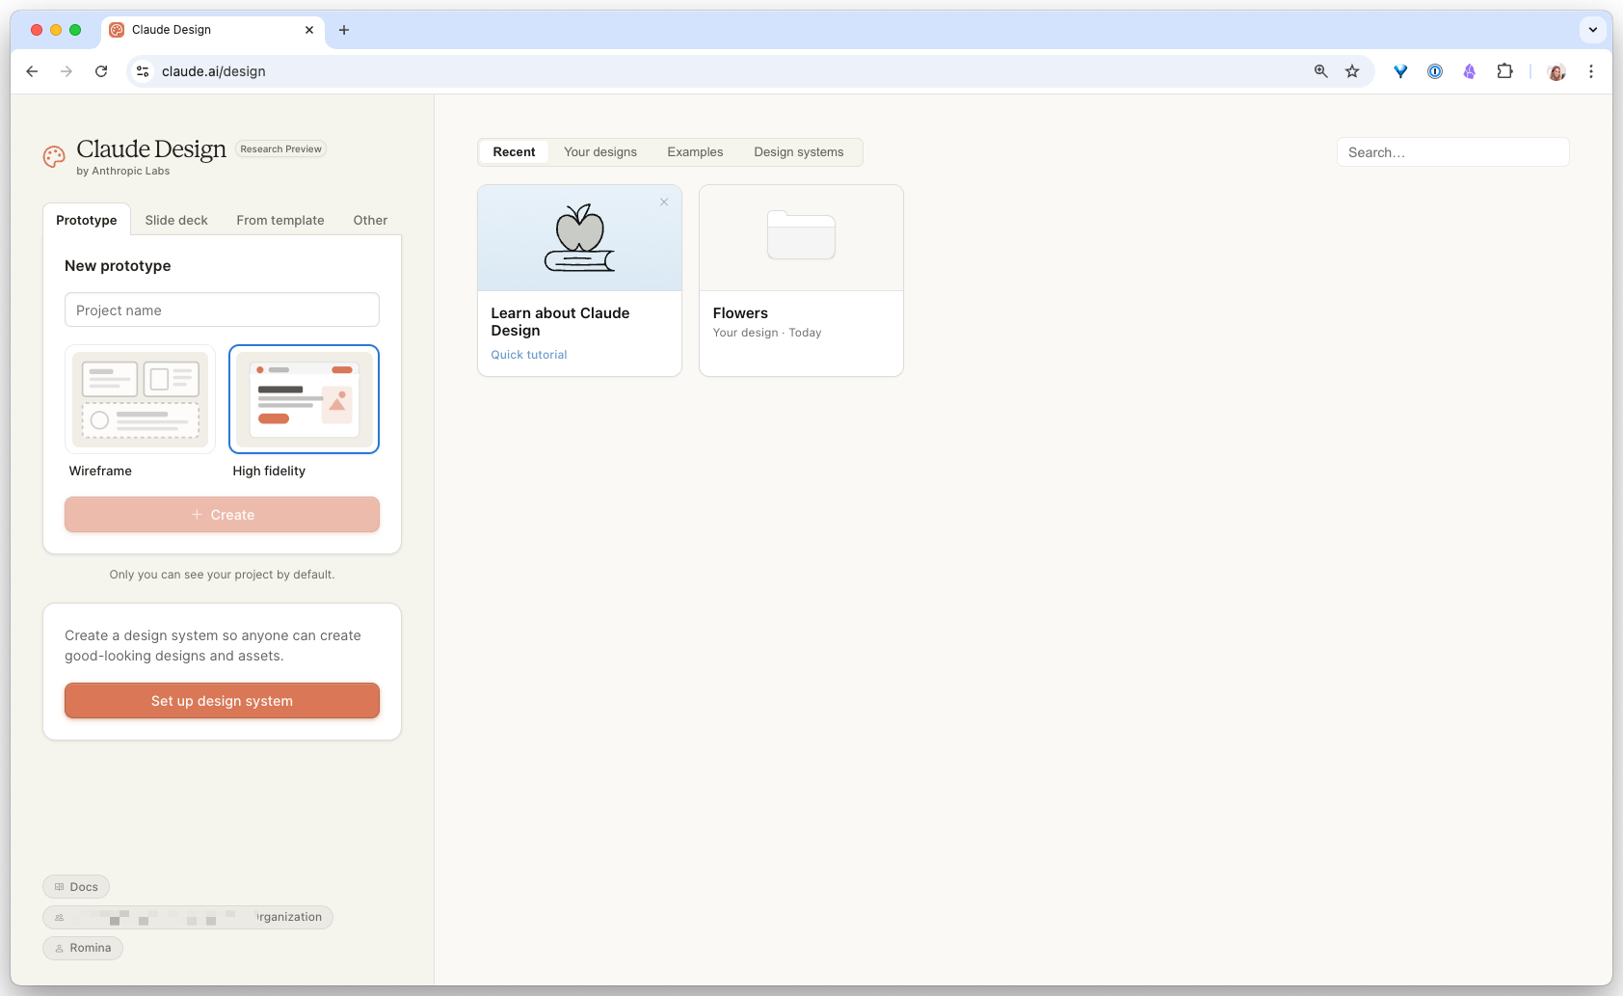Open the Chrome profile avatar

pos(1556,71)
